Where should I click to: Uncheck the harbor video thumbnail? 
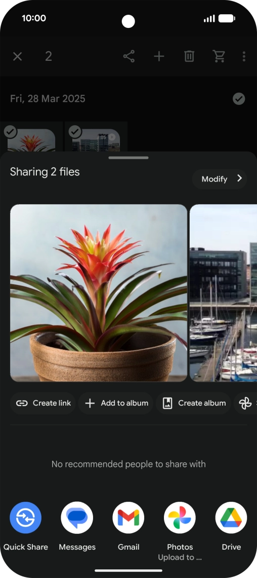tap(75, 132)
